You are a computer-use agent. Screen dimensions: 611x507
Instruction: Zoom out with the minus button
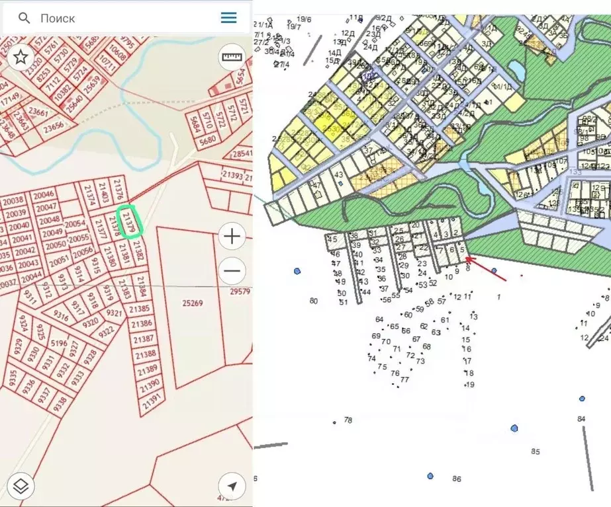232,270
